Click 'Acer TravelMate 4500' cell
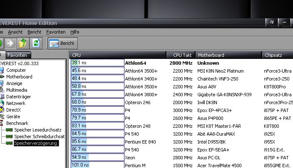The width and height of the screenshot is (293, 168). click(220, 166)
